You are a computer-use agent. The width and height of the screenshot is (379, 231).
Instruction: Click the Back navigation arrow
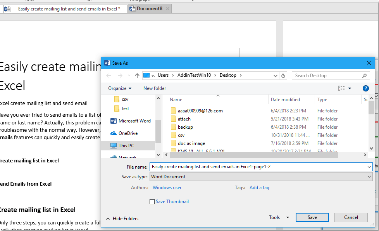pyautogui.click(x=109, y=76)
